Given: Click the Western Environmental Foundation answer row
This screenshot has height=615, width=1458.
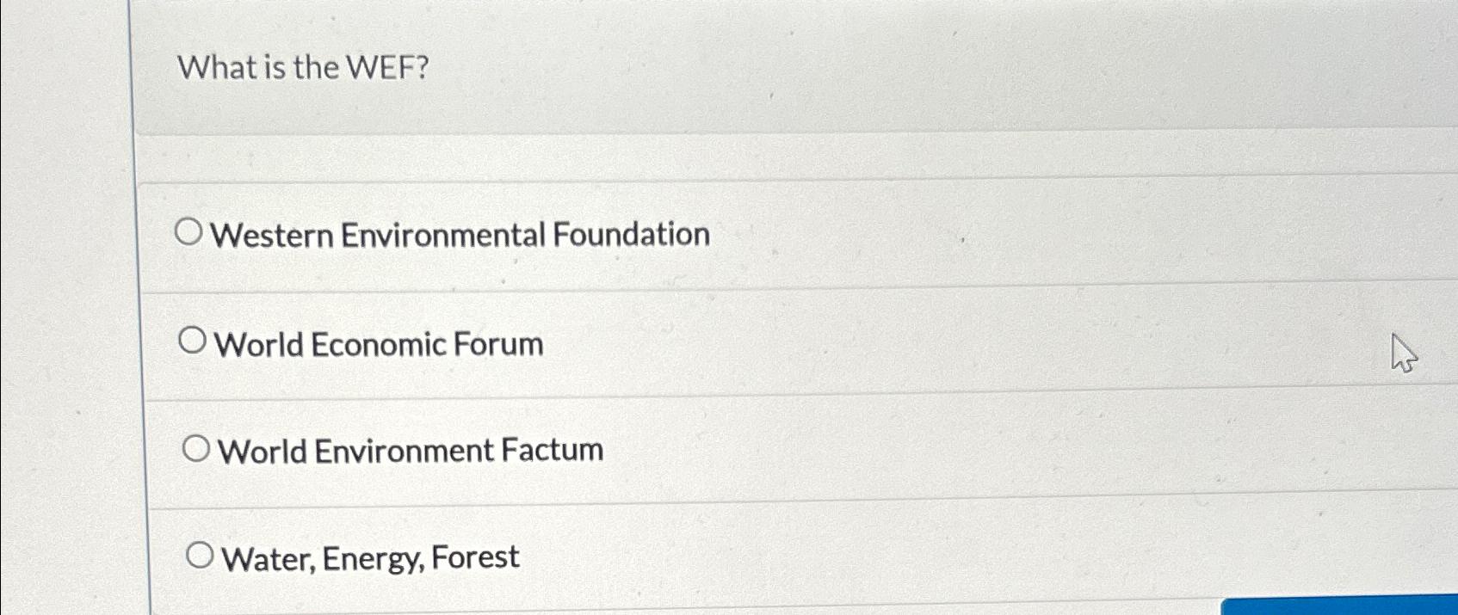Looking at the screenshot, I should pos(462,233).
